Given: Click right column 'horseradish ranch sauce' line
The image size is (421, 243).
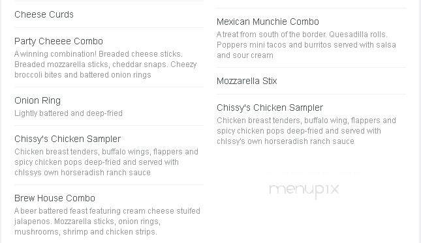Looking at the screenshot, I should (286, 141).
